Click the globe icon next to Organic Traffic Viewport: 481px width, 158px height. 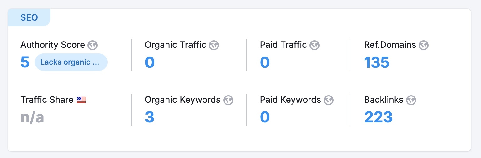pyautogui.click(x=214, y=45)
